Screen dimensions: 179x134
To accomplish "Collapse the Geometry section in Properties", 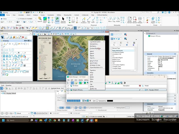I will tap(175, 73).
